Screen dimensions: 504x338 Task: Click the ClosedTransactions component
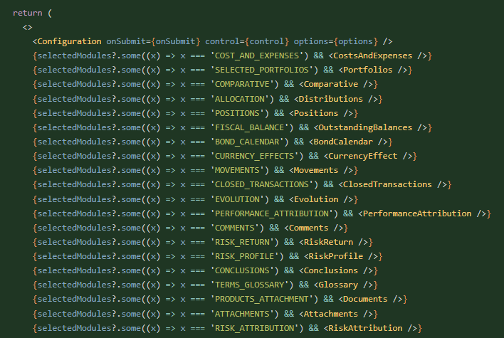click(387, 184)
